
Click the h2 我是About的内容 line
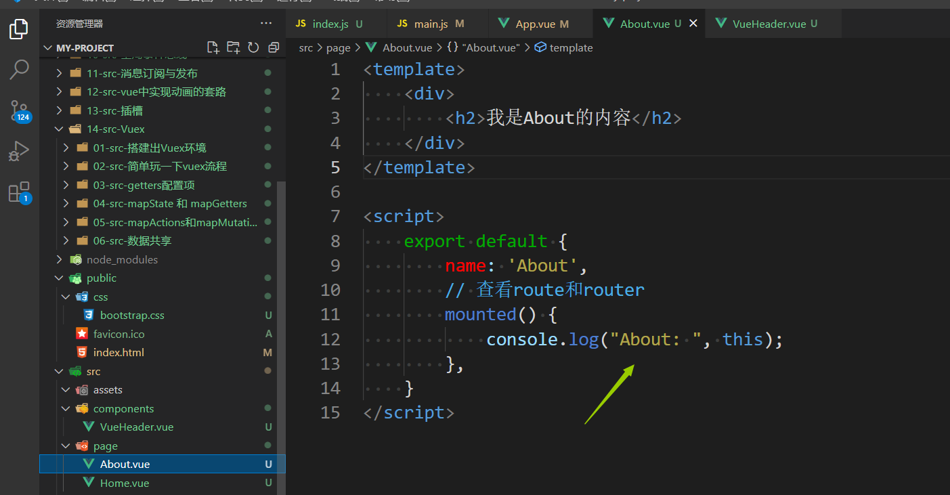tap(563, 118)
